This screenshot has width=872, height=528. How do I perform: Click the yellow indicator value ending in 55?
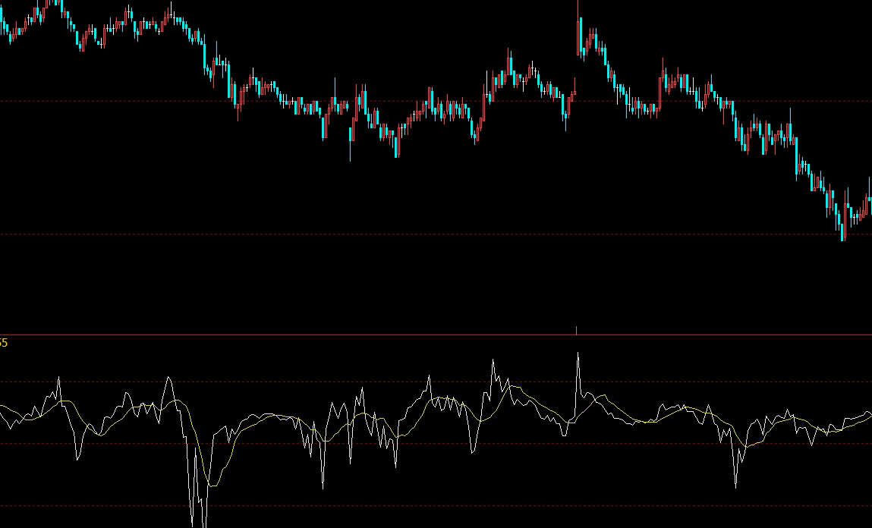point(4,343)
